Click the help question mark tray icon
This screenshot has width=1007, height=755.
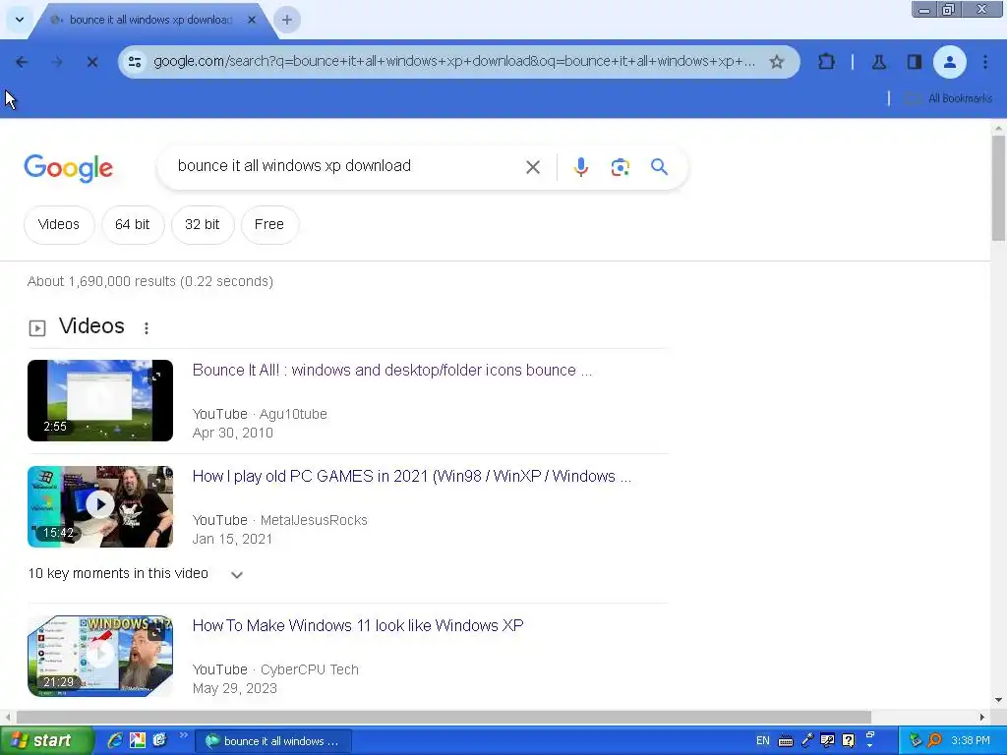click(x=849, y=741)
